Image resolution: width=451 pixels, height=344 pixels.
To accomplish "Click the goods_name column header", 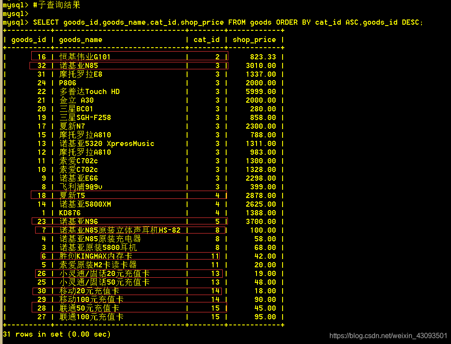I will pos(81,39).
